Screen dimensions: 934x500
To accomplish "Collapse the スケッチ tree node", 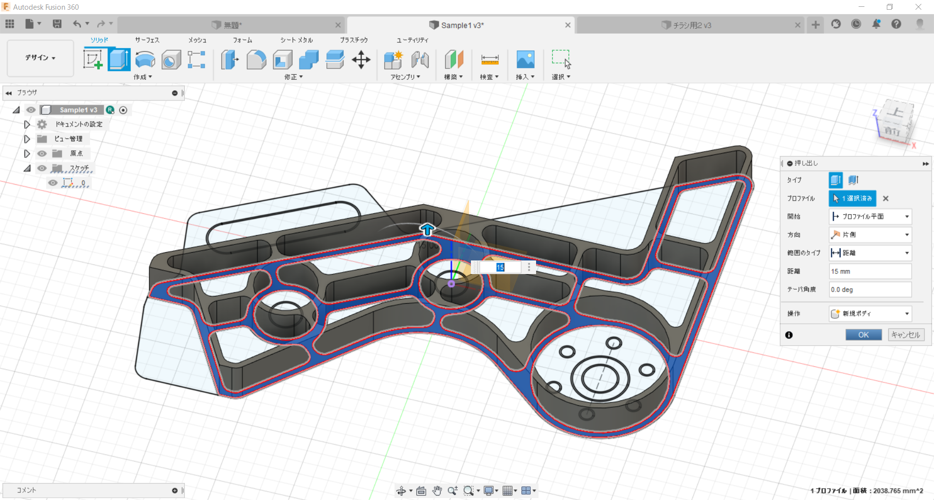I will click(x=27, y=168).
